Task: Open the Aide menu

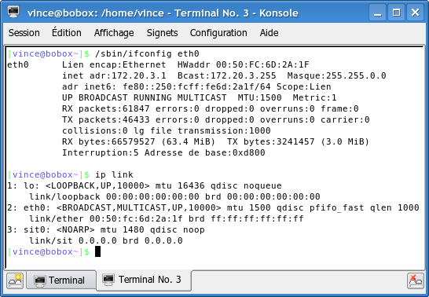Action: coord(269,33)
